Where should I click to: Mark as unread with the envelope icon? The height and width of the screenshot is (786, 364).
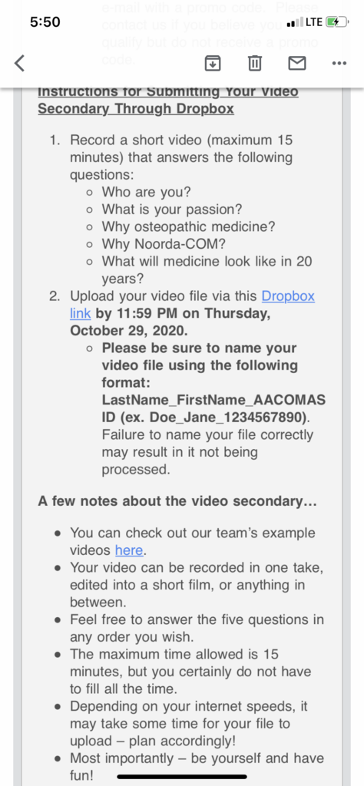(297, 63)
